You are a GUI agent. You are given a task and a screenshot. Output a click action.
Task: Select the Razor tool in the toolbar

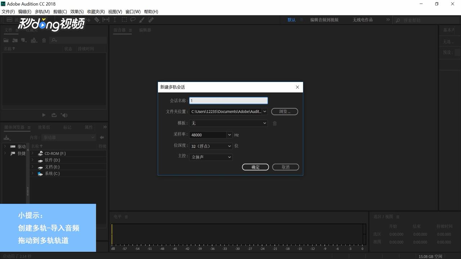click(97, 20)
